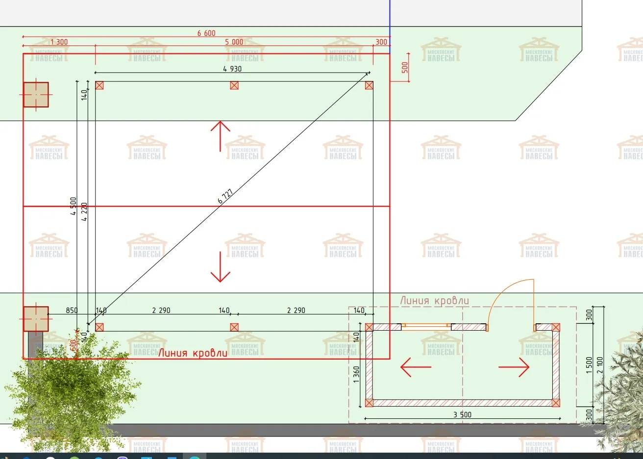Click the right-pointing red arrow in the shed
This screenshot has height=459, width=643.
click(514, 367)
